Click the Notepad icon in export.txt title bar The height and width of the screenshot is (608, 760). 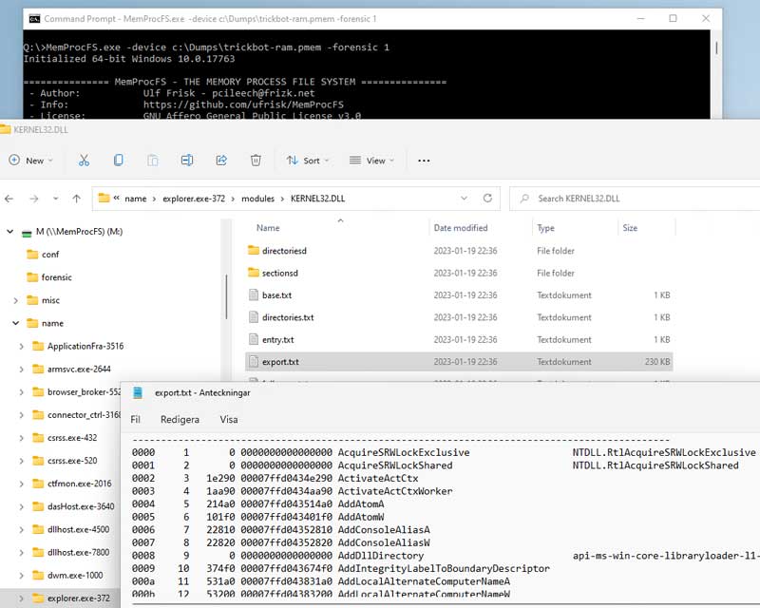138,392
